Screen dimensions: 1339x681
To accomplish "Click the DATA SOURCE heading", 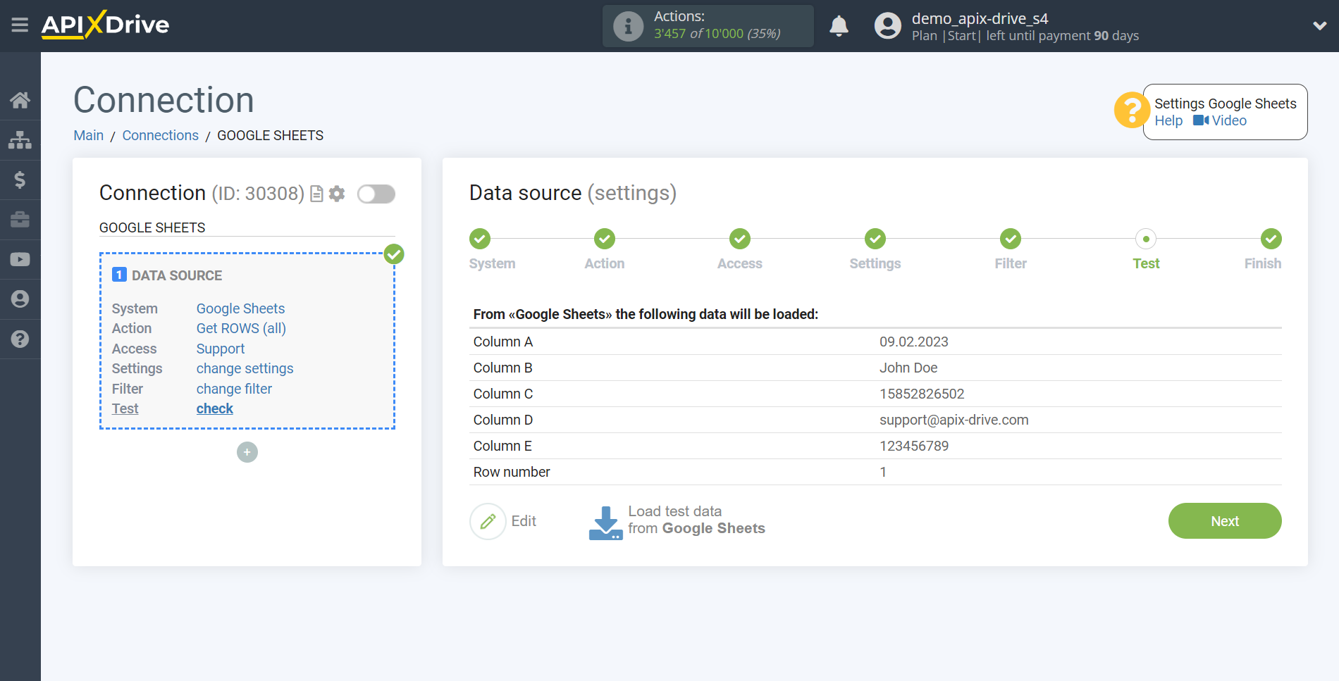I will tap(177, 275).
